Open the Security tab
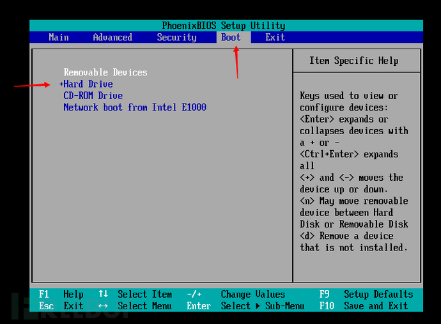This screenshot has width=441, height=324. (176, 38)
